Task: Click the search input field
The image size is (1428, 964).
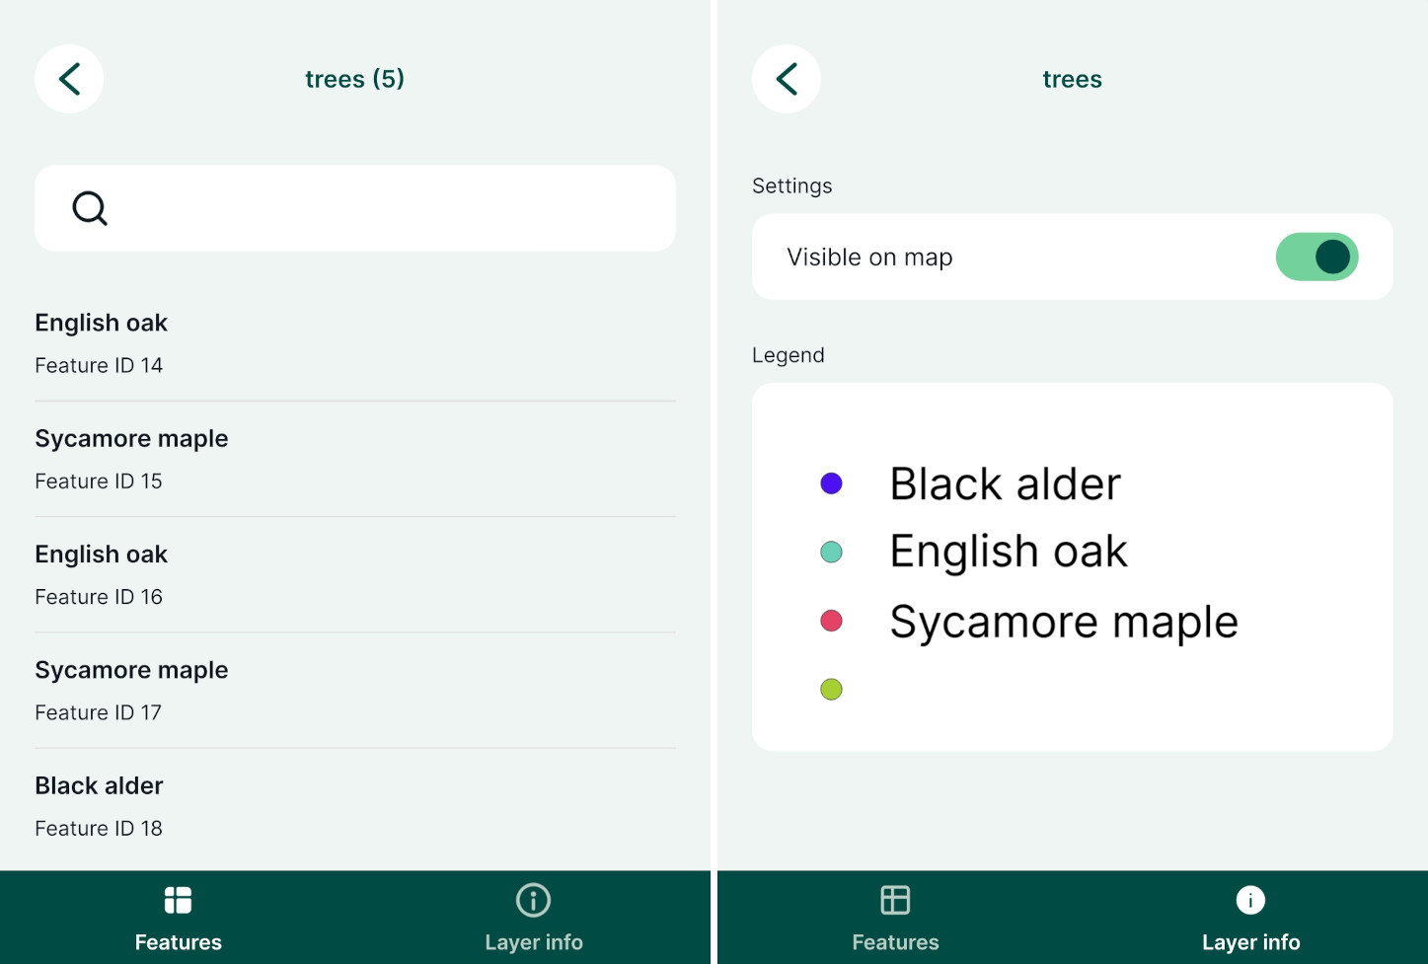Action: click(355, 208)
